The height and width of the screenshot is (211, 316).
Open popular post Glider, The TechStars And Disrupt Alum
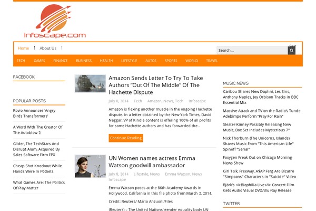(x=36, y=149)
